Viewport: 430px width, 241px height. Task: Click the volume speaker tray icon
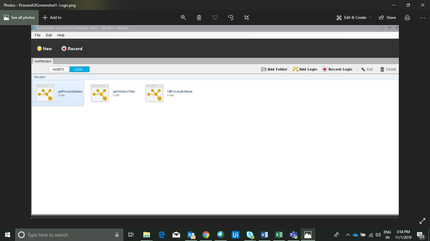click(378, 235)
